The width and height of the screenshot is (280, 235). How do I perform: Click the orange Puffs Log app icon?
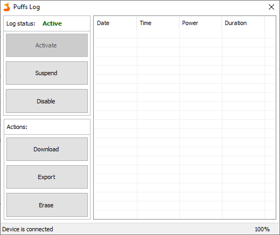(7, 7)
